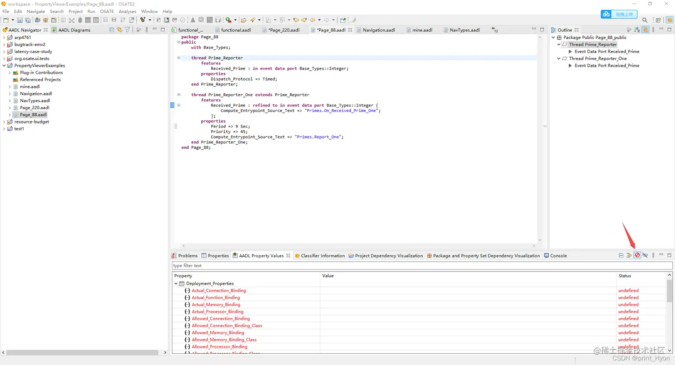Click the search magnifier icon at top right
The image size is (675, 365).
pos(645,20)
